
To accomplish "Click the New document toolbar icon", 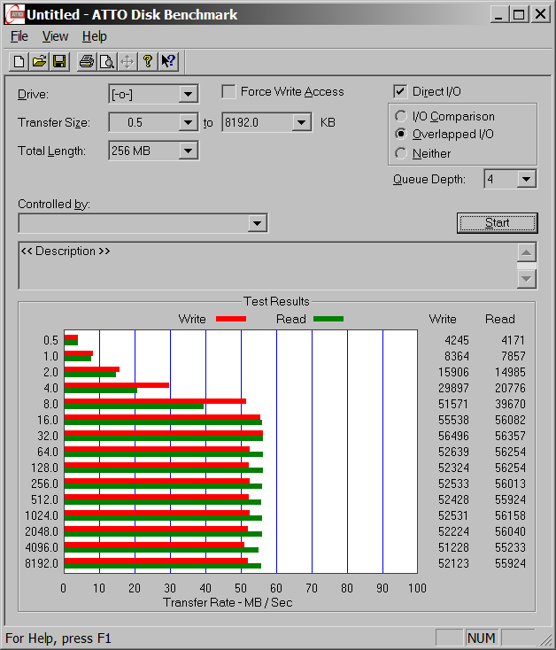I will [x=19, y=61].
